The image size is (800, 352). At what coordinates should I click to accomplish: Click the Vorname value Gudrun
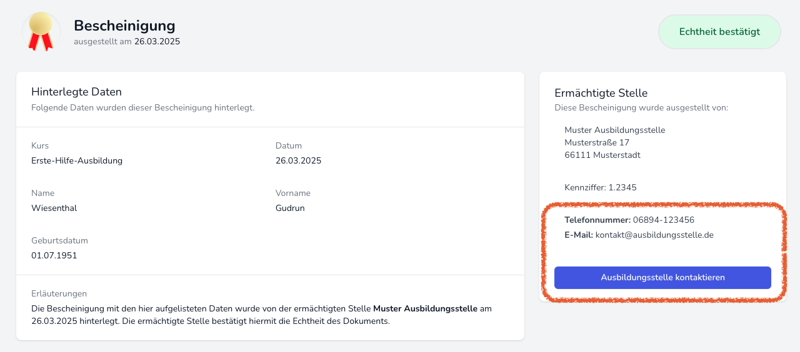(290, 208)
